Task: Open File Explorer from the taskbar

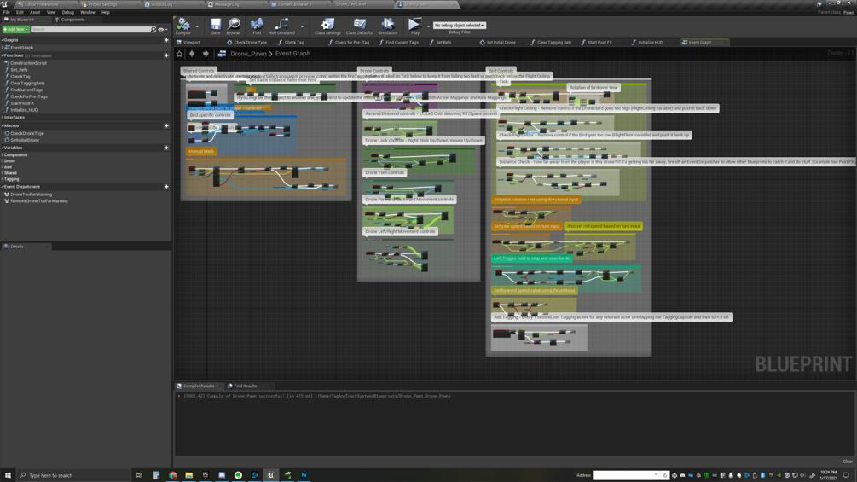Action: pyautogui.click(x=189, y=475)
